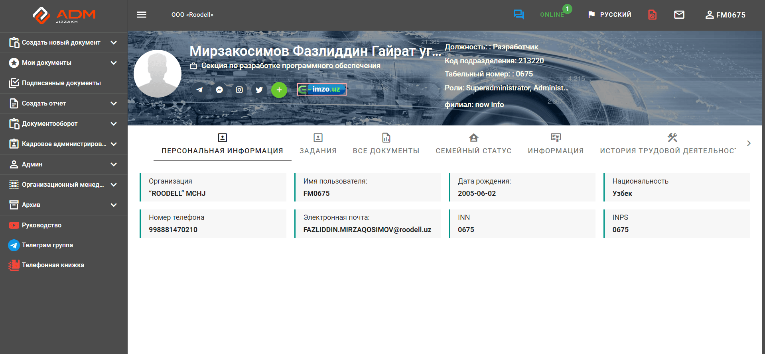The height and width of the screenshot is (354, 765).
Task: Click the Twitter bird icon
Action: pyautogui.click(x=259, y=90)
